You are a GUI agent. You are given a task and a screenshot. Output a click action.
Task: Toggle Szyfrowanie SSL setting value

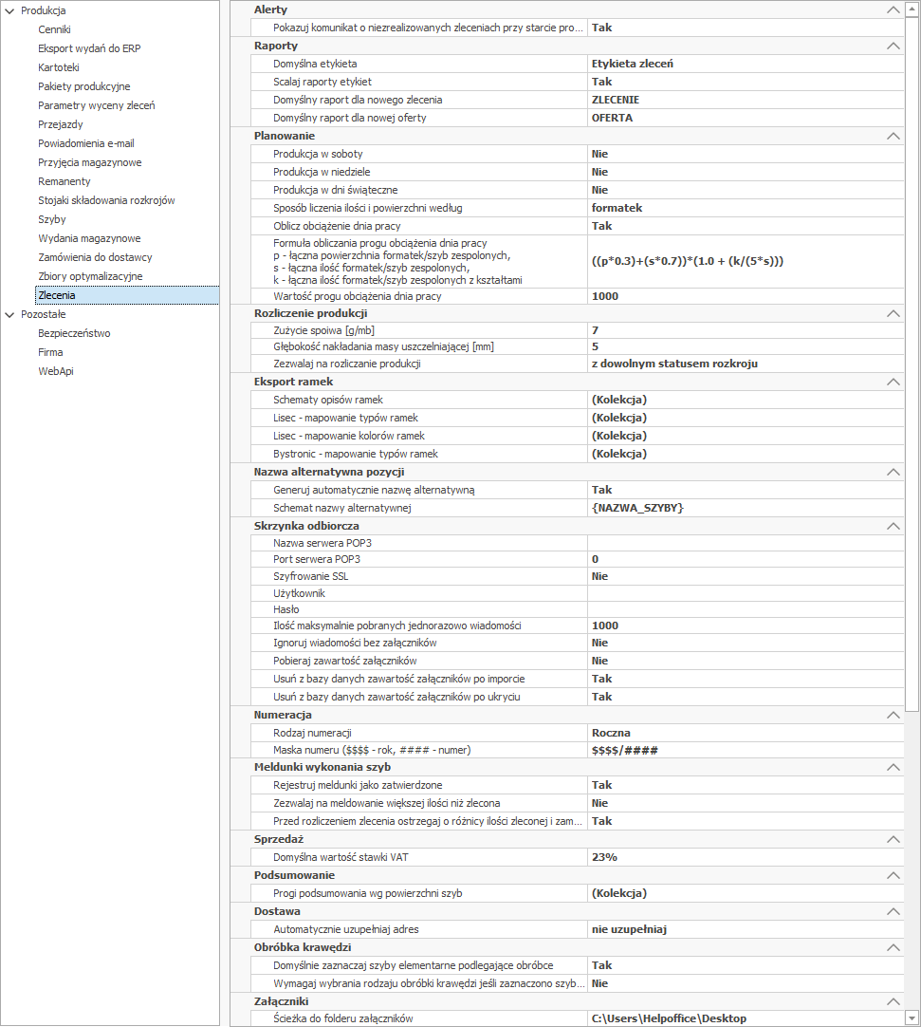[x=745, y=576]
